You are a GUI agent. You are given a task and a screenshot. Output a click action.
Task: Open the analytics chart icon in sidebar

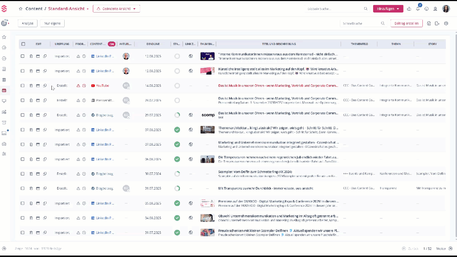tap(4, 112)
